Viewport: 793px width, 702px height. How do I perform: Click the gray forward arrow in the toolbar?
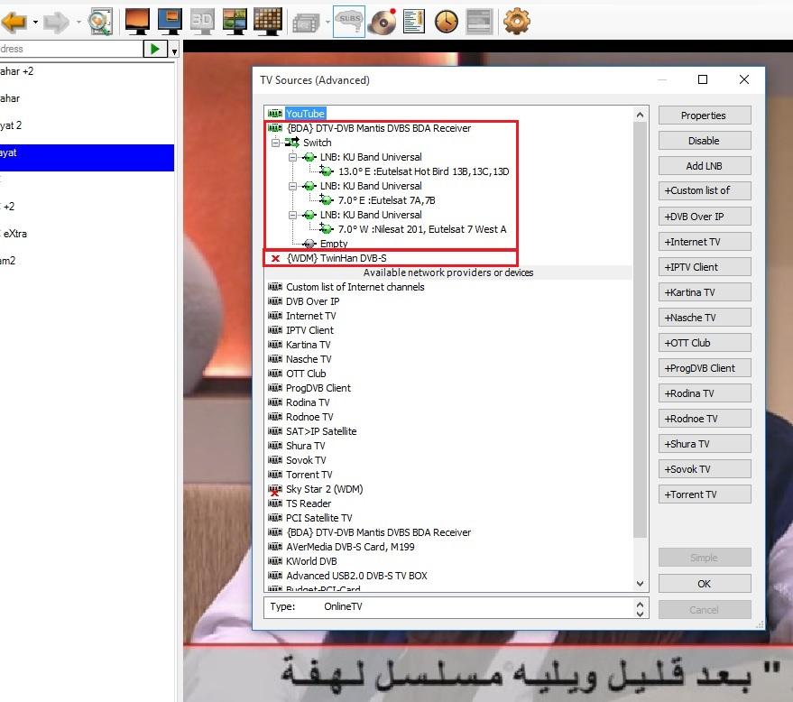[x=56, y=23]
